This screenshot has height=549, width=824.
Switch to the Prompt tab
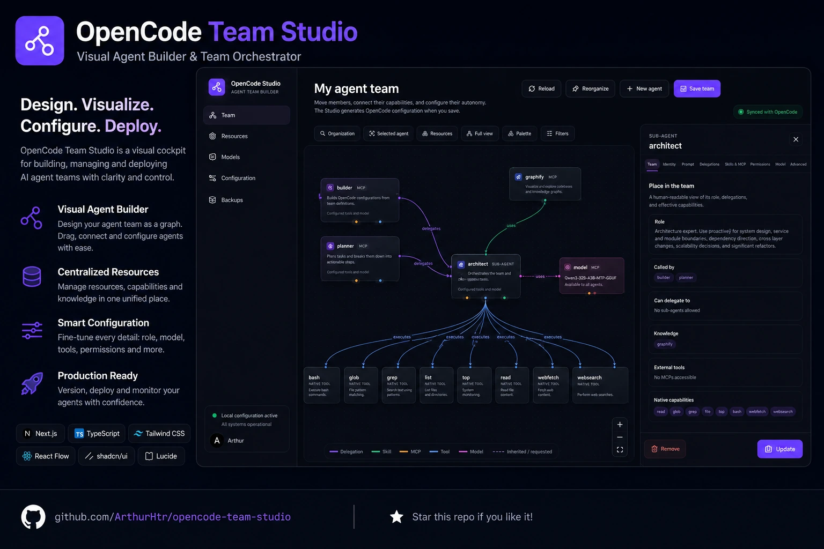point(688,164)
